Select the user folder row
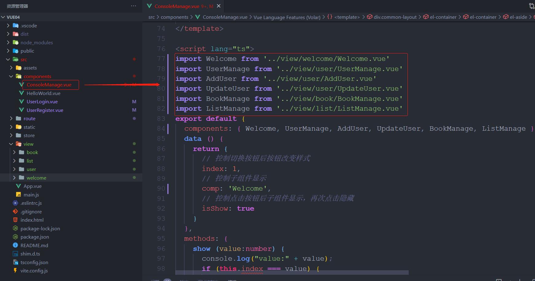Screen dimensions: 535x281 point(71,169)
